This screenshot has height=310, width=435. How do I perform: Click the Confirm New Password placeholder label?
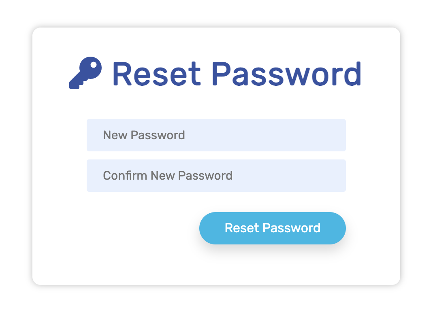(x=168, y=176)
